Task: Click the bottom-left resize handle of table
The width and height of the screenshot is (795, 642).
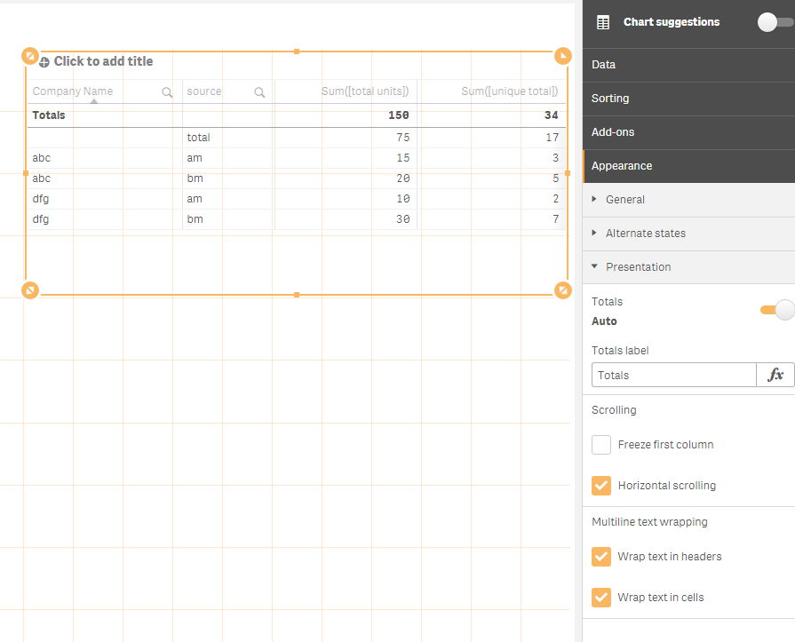Action: (x=30, y=290)
